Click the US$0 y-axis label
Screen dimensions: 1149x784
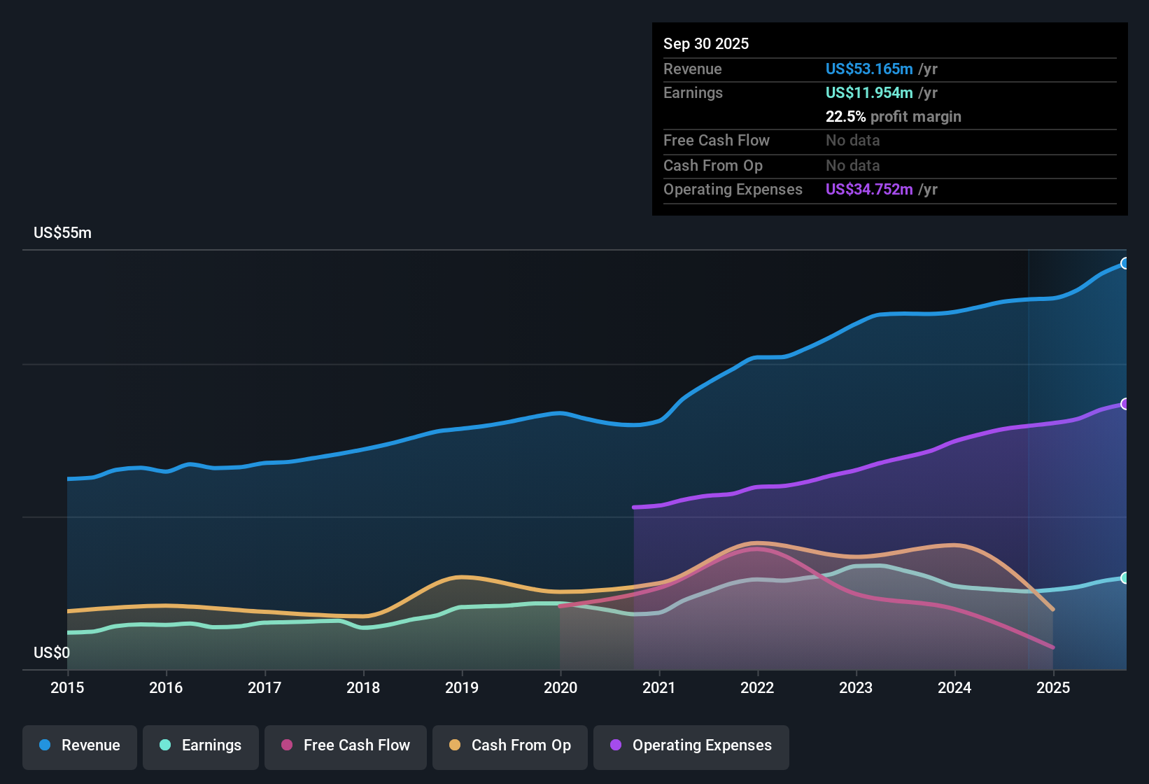coord(52,652)
